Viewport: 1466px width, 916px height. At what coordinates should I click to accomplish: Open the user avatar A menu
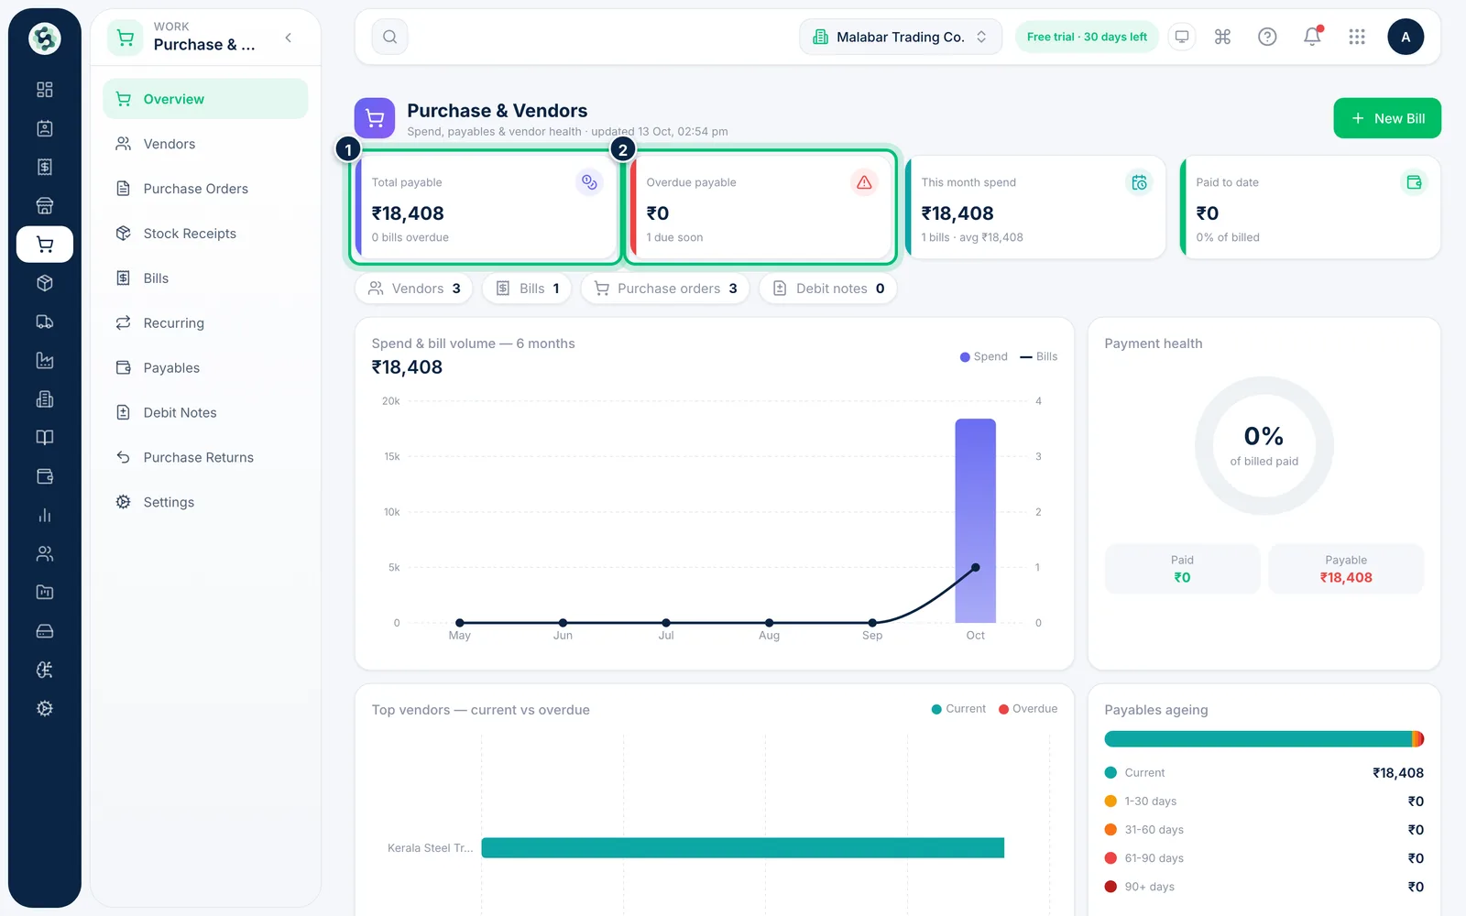pos(1406,37)
